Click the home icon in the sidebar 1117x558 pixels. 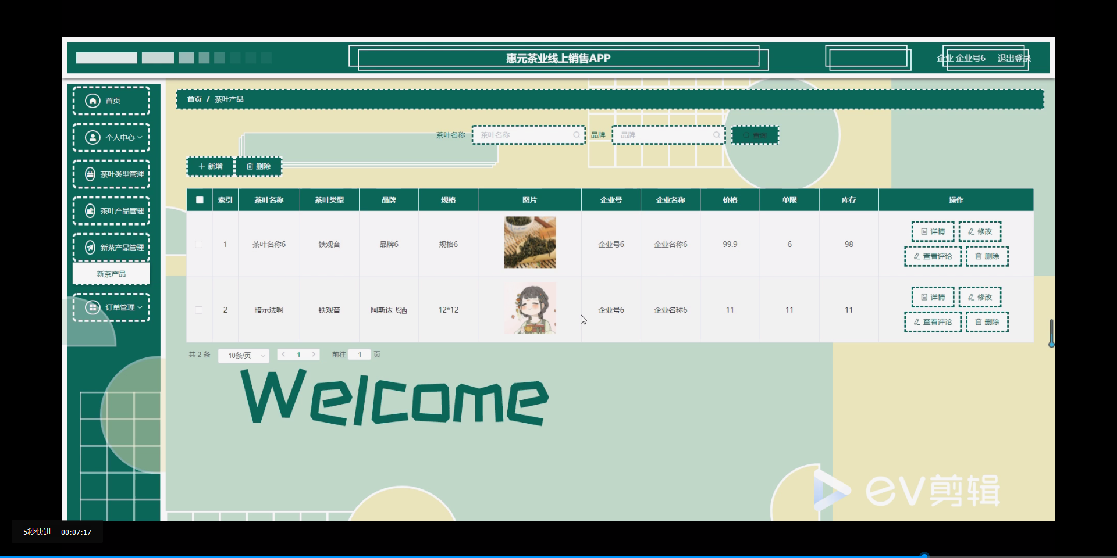93,101
